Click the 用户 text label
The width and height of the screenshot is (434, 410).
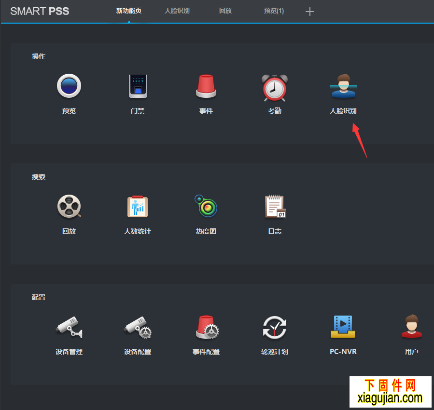412,352
